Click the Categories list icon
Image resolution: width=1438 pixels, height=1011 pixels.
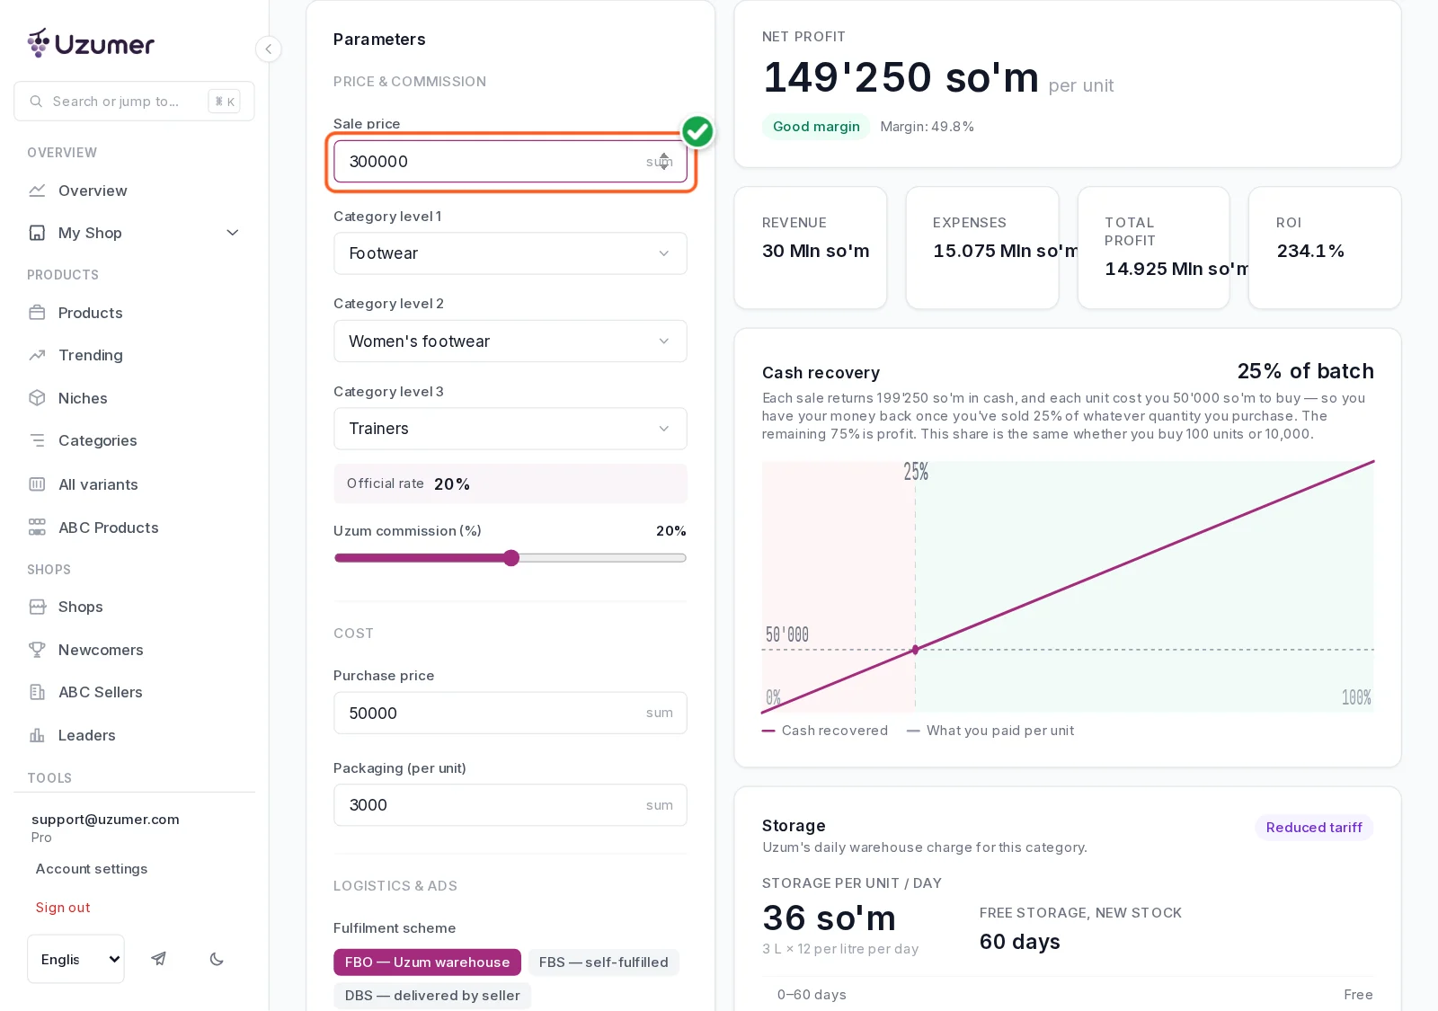click(x=37, y=440)
